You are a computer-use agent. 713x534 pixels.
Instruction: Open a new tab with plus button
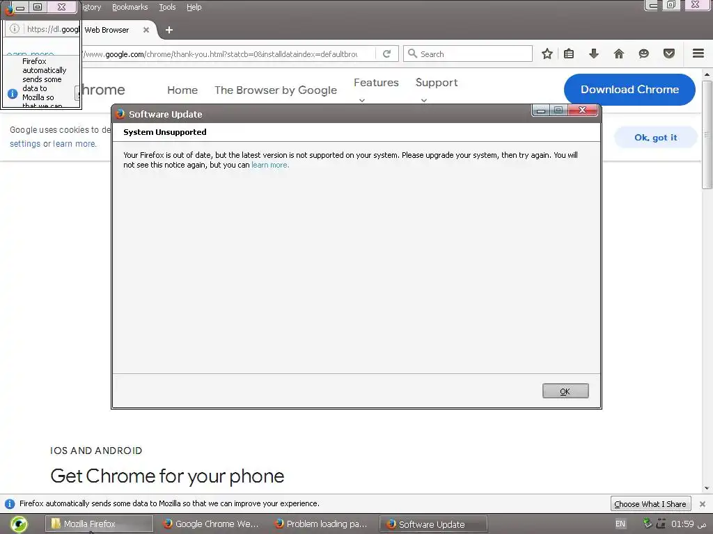click(169, 30)
